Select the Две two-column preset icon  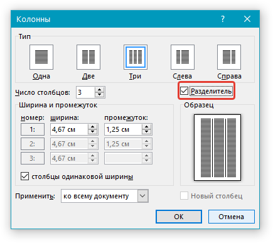pos(88,57)
